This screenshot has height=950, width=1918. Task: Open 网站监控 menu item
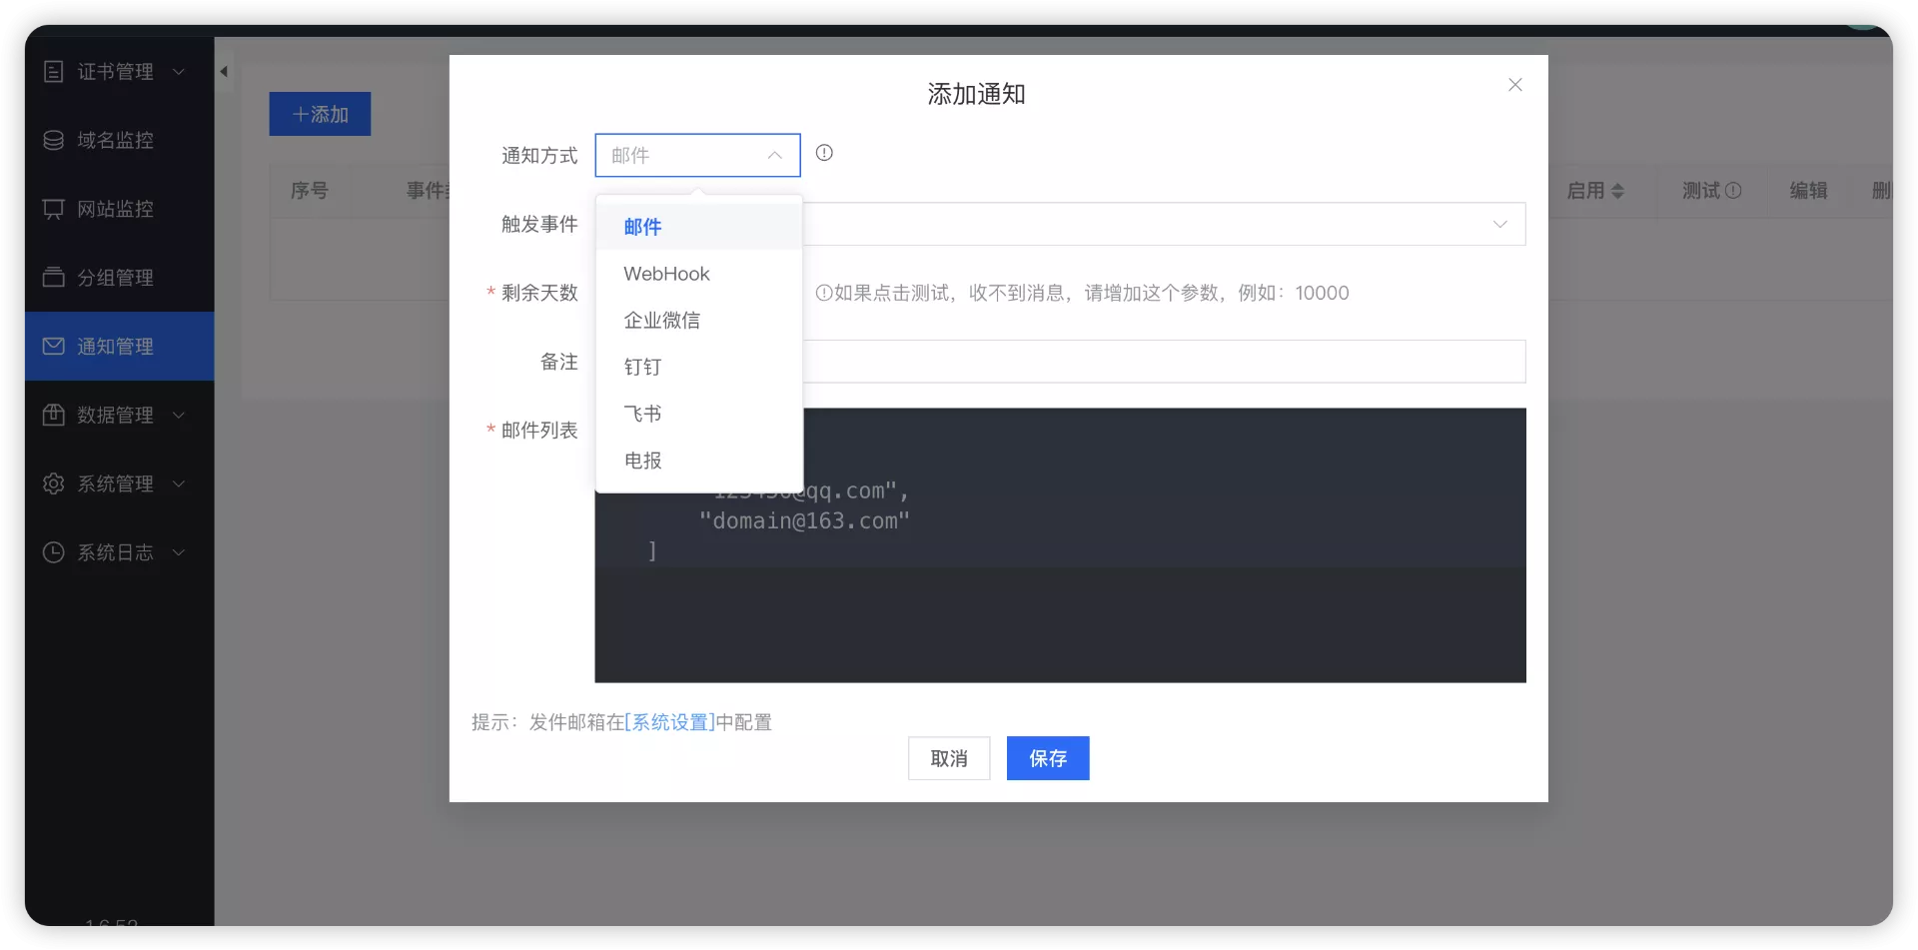click(119, 209)
